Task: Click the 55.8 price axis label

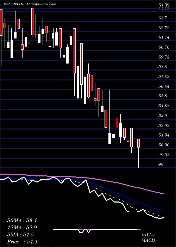Action: (x=163, y=96)
